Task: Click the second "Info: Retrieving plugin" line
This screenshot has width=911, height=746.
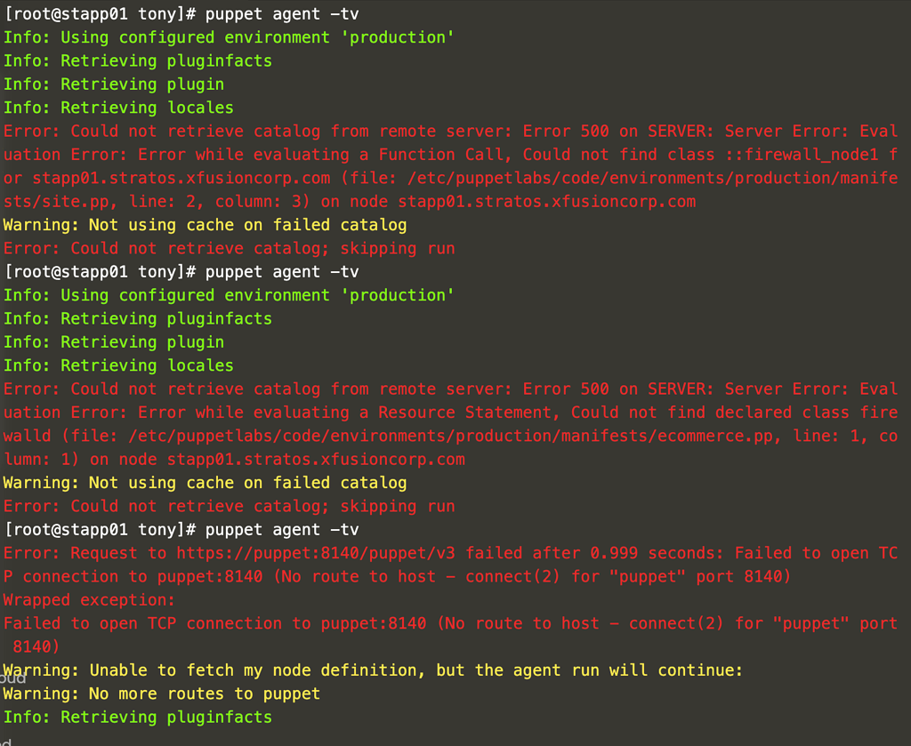Action: tap(114, 342)
